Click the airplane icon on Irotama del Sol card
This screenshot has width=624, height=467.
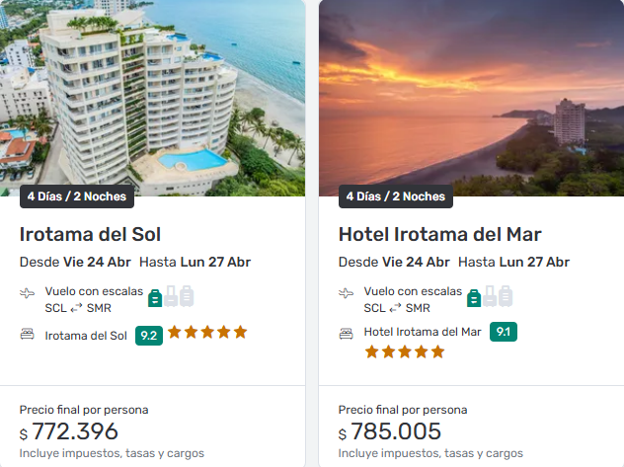coord(28,293)
